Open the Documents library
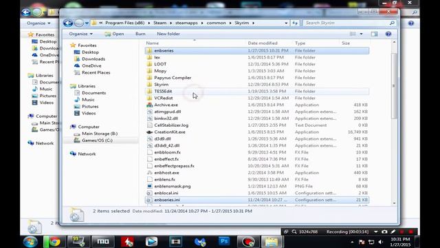The width and height of the screenshot is (440, 248). (93, 93)
